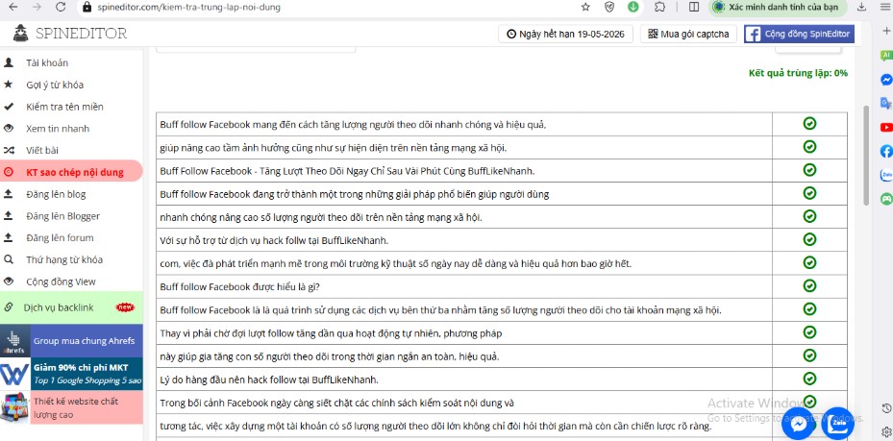Open the floating Messenger chat bubble
Image resolution: width=893 pixels, height=441 pixels.
click(798, 424)
